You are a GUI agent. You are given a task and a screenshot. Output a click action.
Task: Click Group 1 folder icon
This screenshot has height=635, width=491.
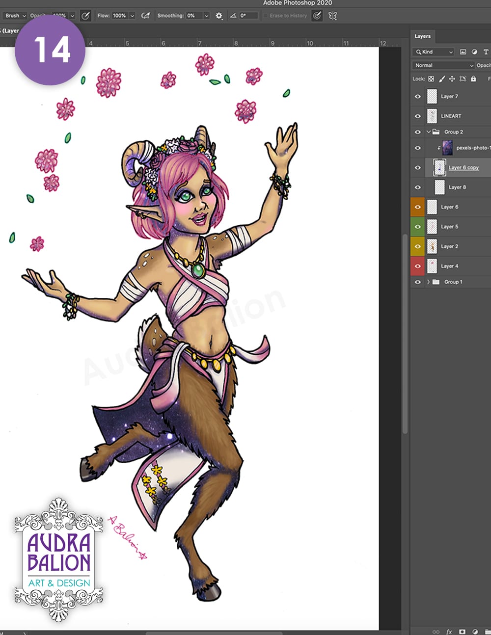(x=436, y=282)
